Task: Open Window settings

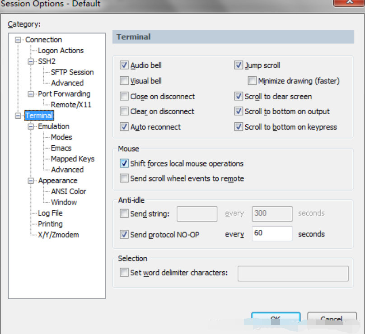Action: 64,202
